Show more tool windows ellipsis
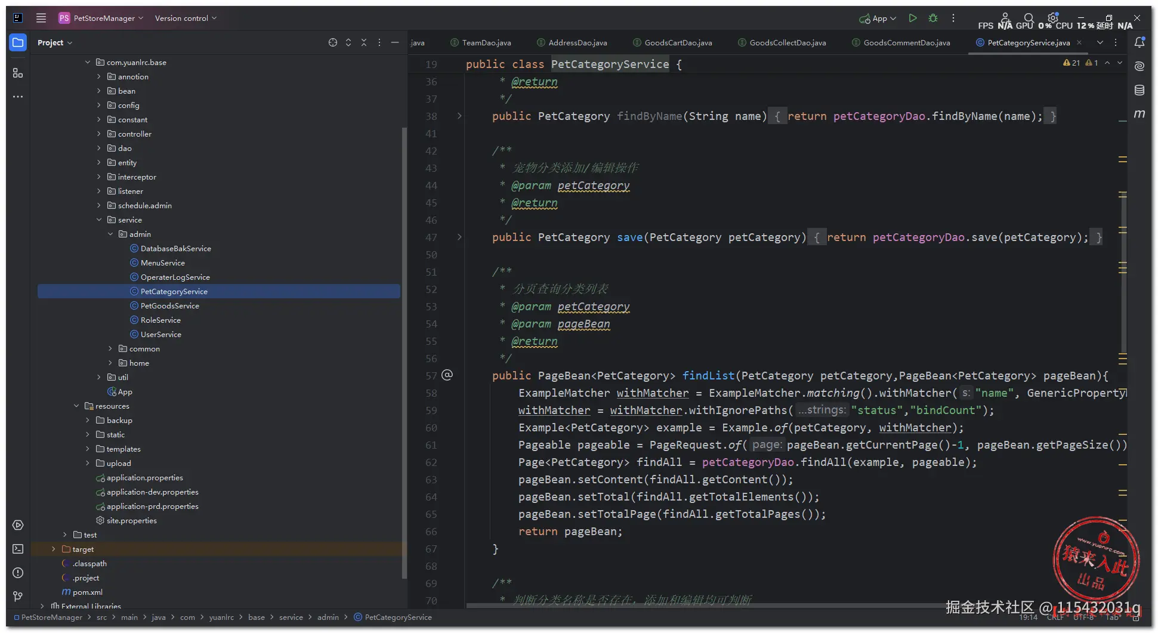Image resolution: width=1158 pixels, height=633 pixels. coord(18,97)
